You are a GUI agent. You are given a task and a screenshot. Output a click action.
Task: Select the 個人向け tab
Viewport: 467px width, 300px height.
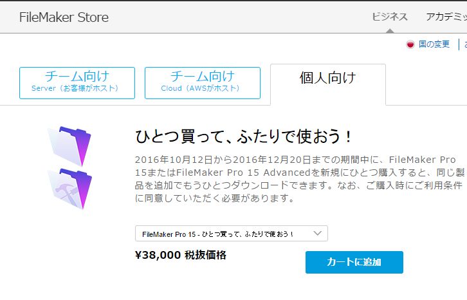click(x=327, y=79)
